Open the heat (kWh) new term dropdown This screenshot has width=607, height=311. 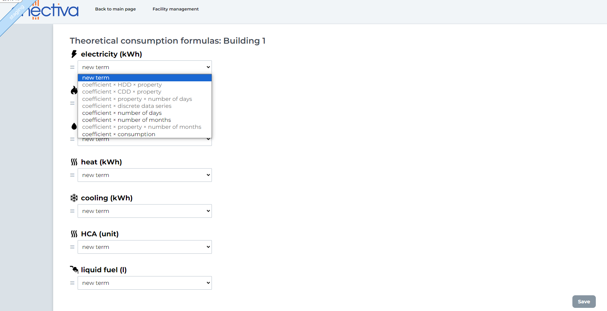[144, 175]
